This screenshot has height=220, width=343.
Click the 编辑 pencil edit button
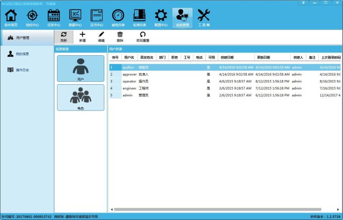(x=101, y=37)
